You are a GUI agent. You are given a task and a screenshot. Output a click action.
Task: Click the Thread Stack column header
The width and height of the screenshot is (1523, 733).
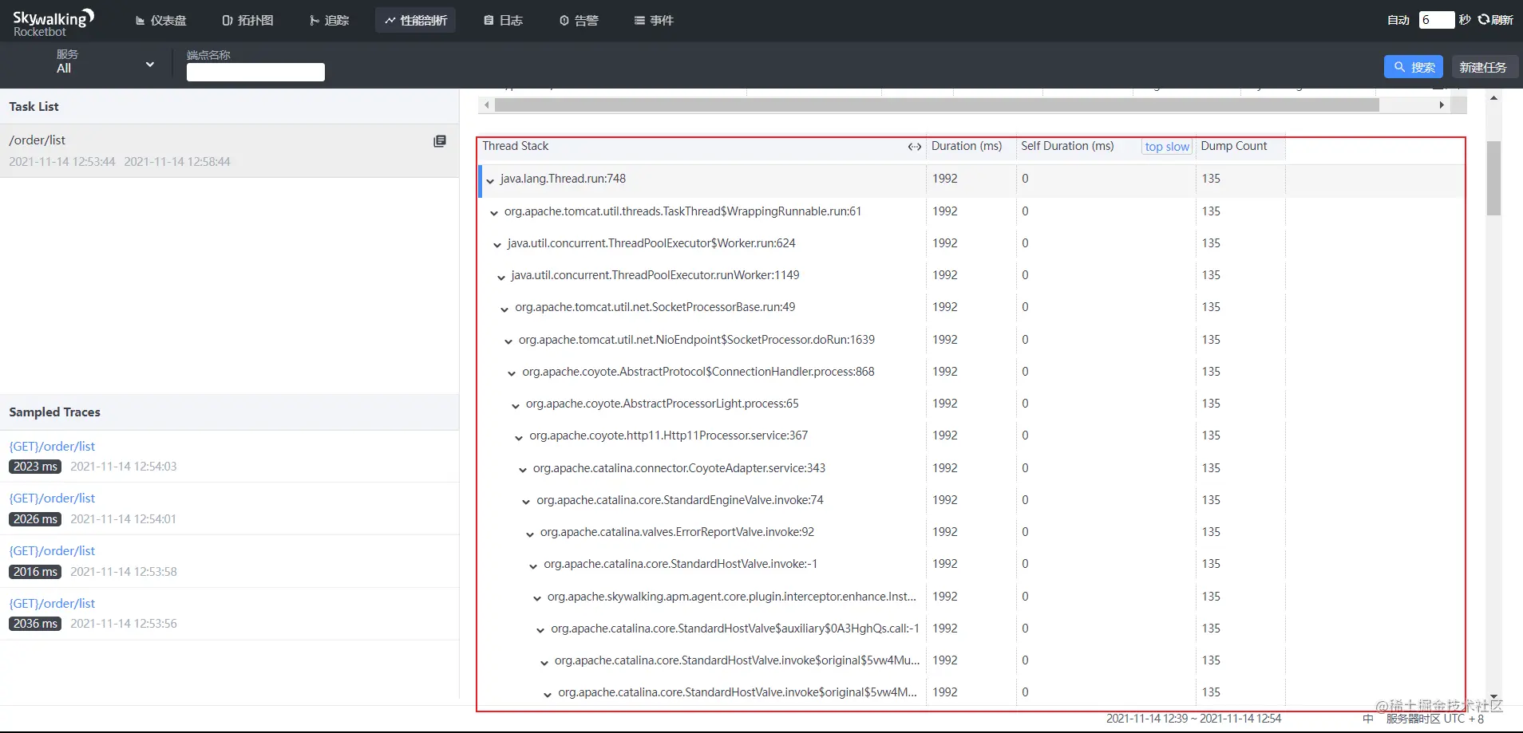(516, 146)
